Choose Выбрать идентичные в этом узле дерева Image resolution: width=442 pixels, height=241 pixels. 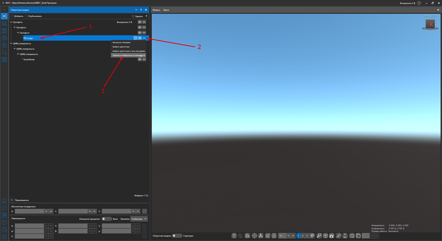click(x=128, y=51)
